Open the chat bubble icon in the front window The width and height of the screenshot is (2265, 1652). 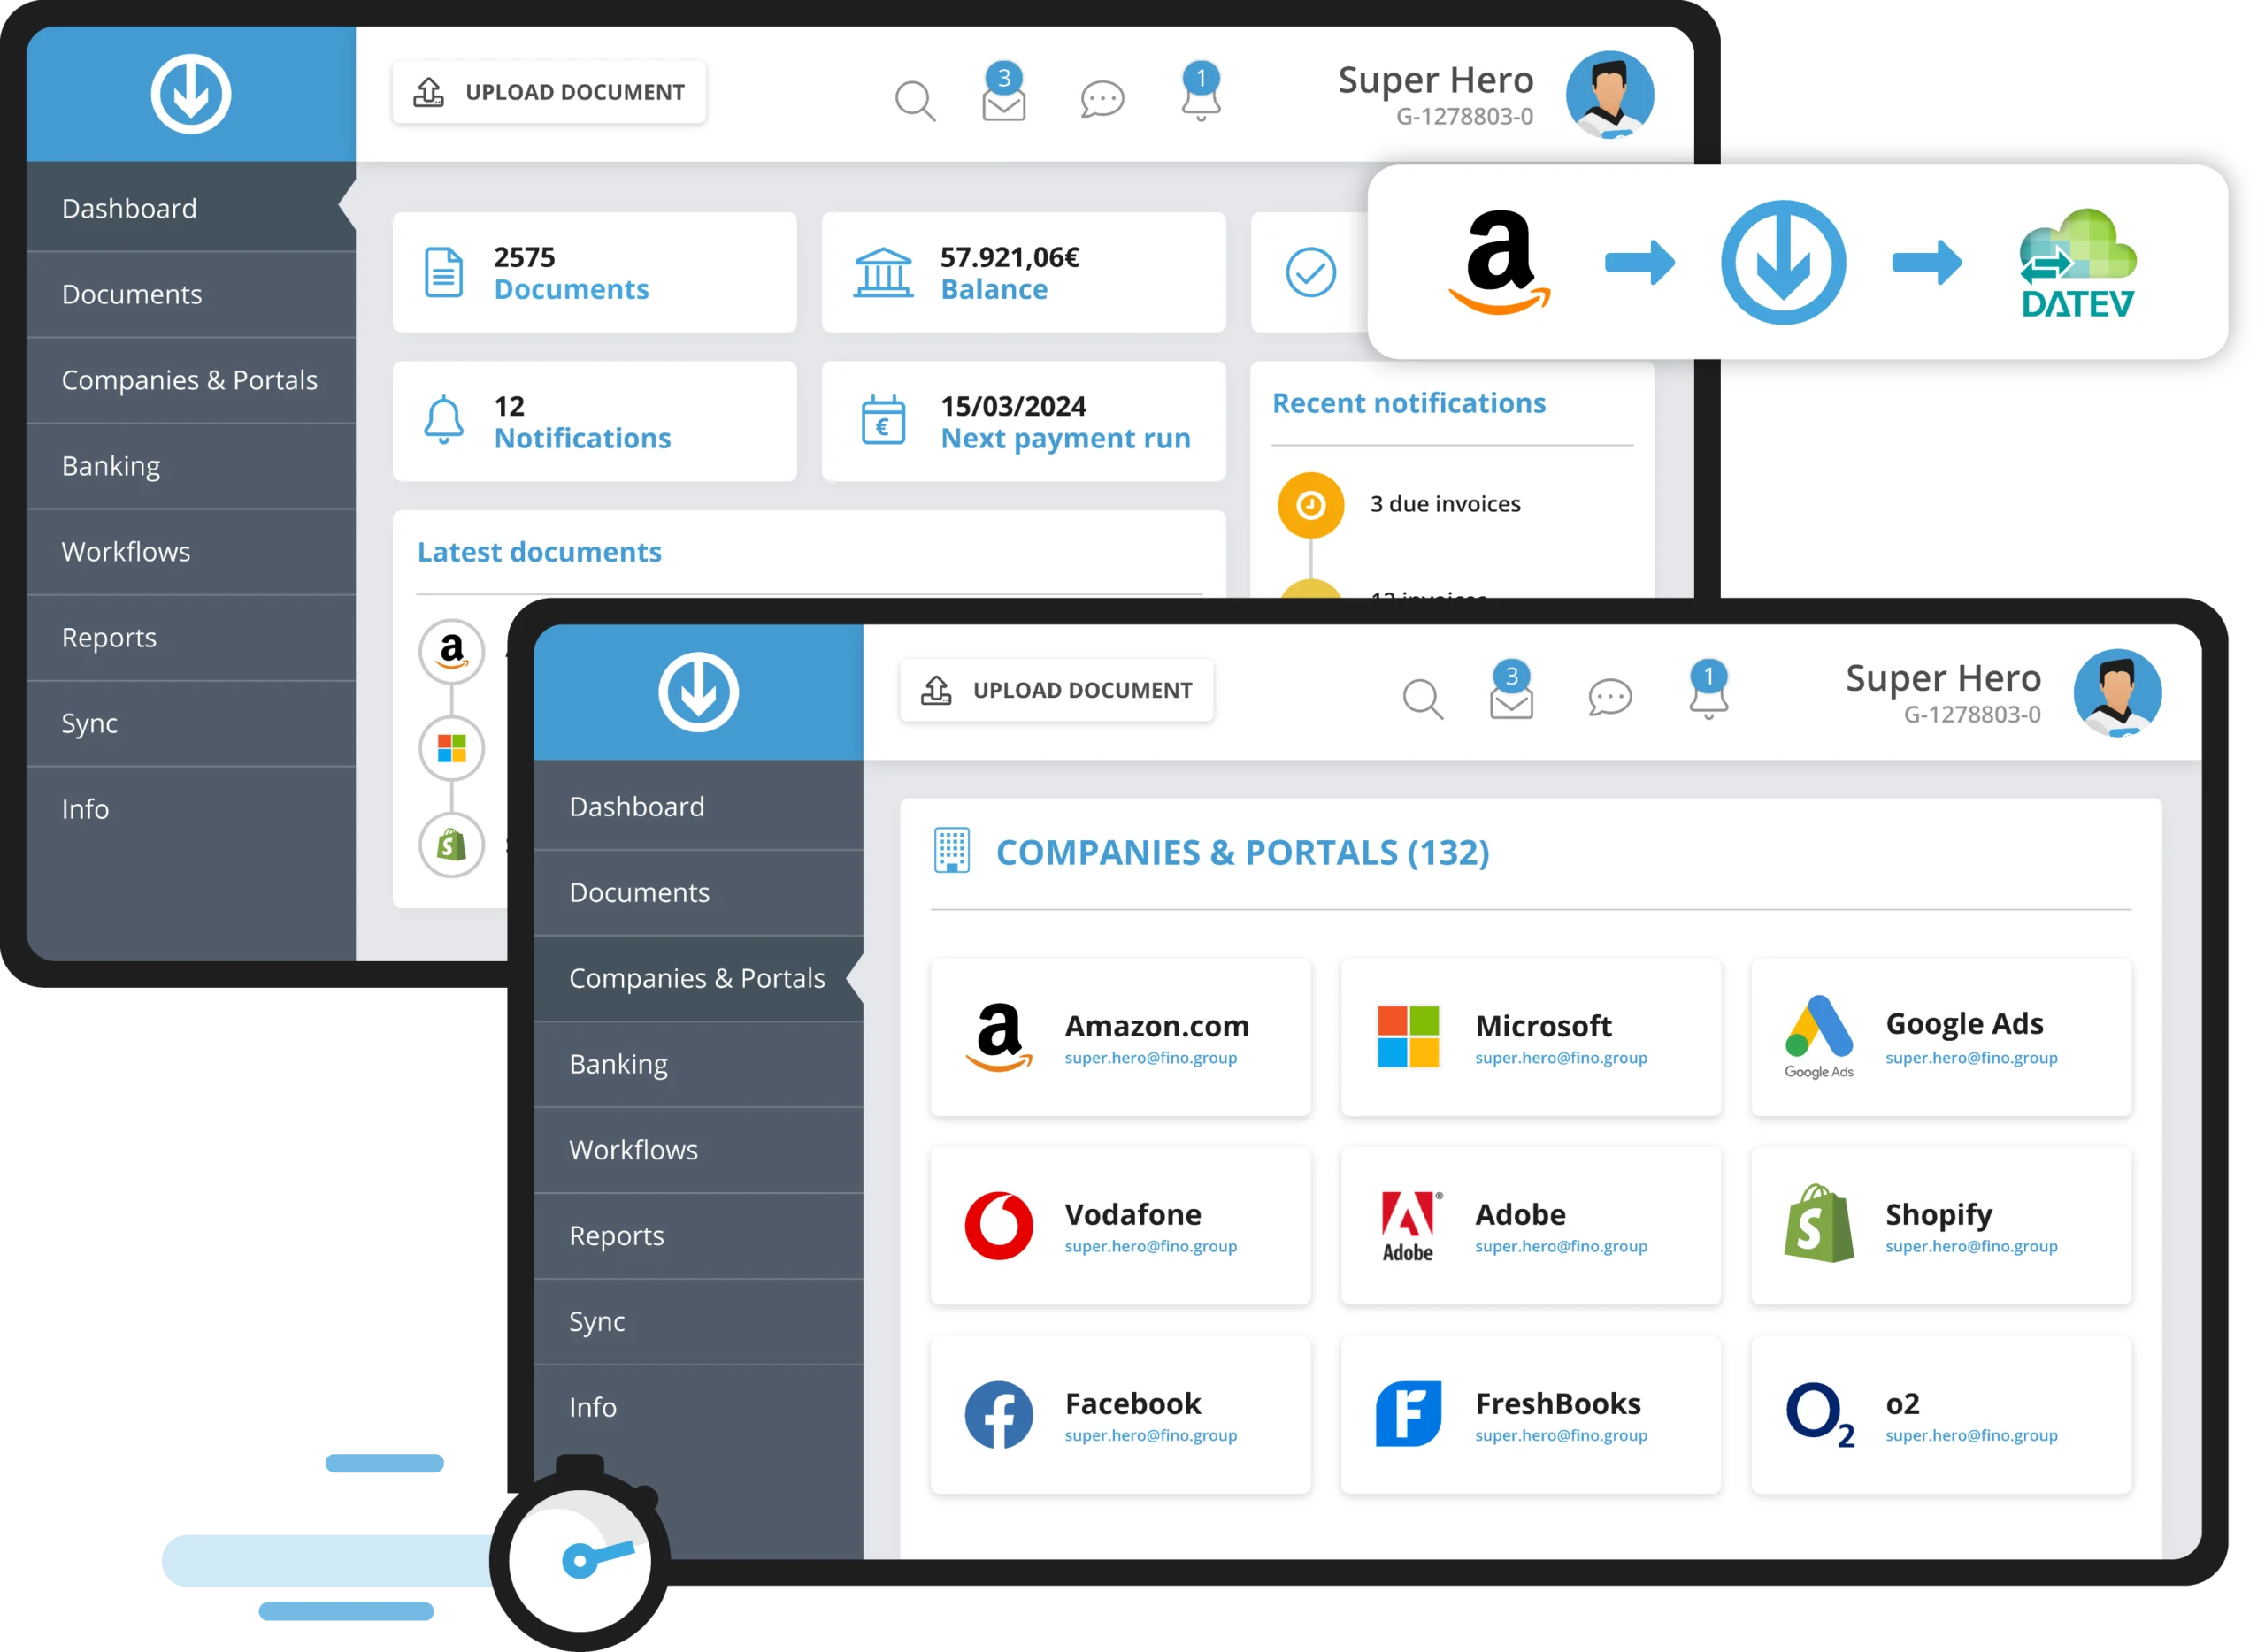(1609, 697)
